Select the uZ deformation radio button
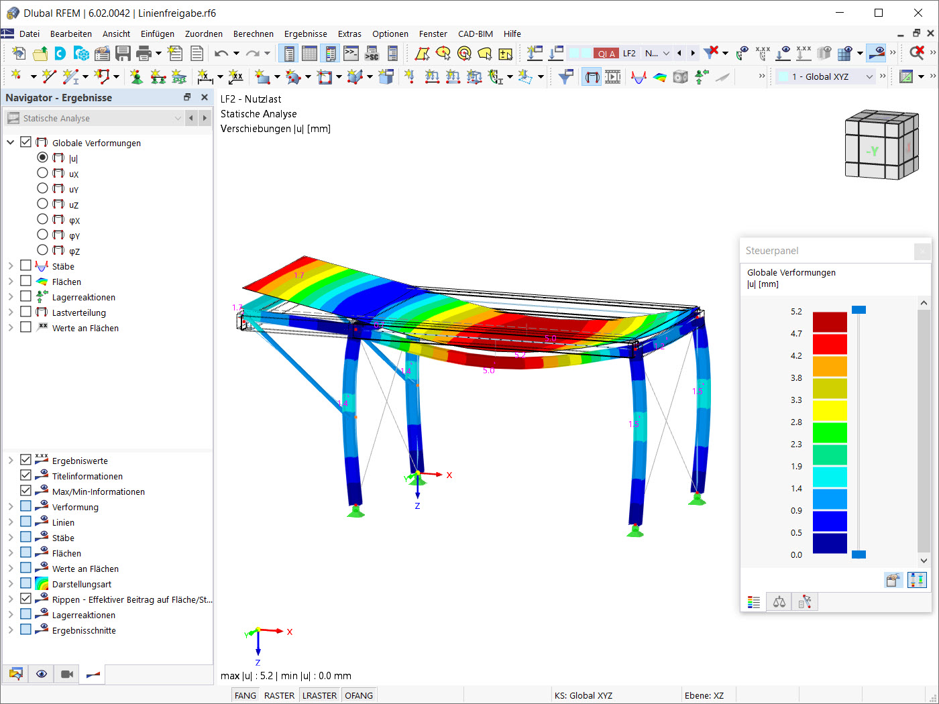 pos(43,204)
